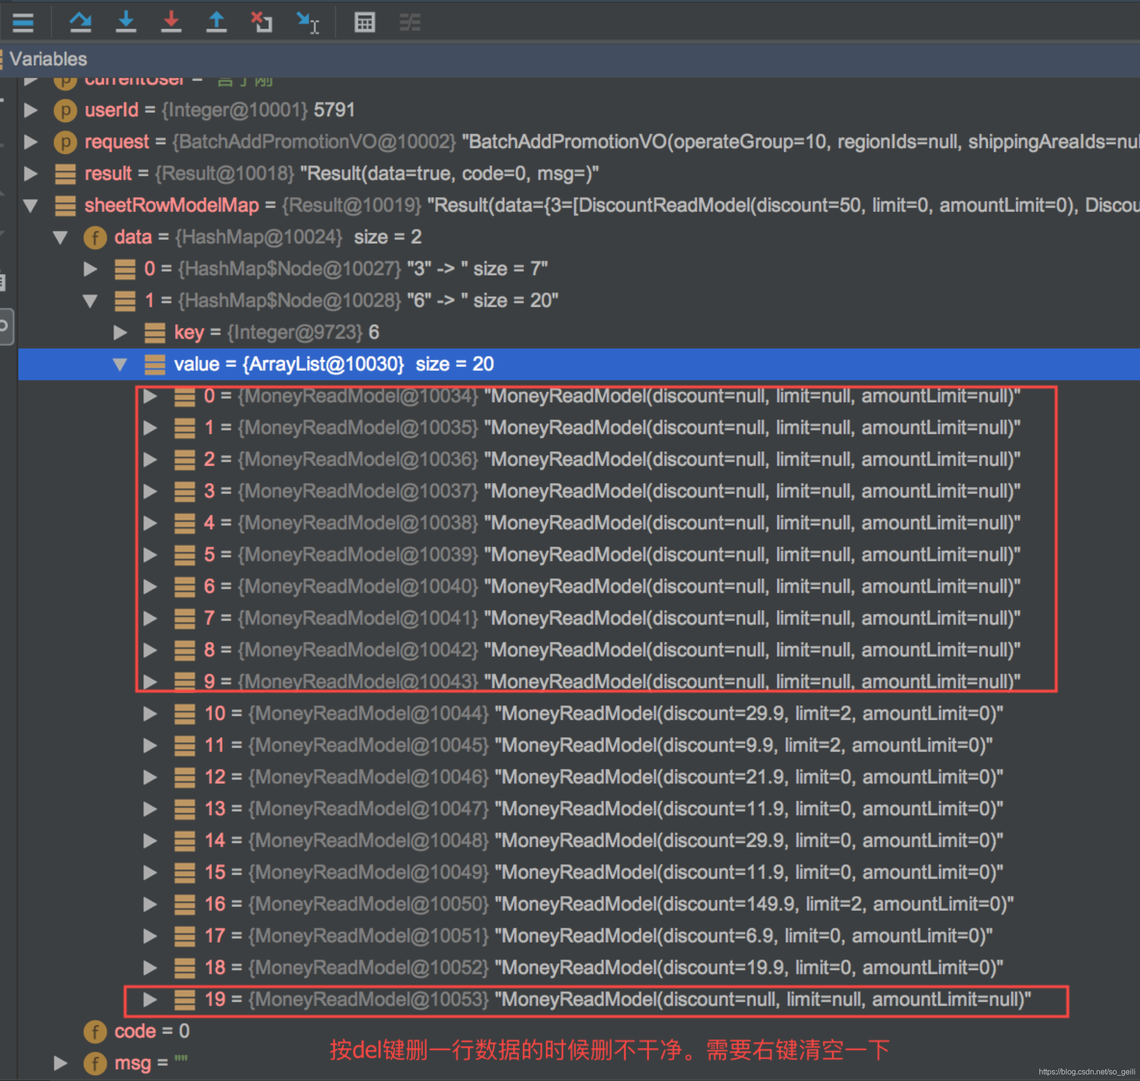Click the sheetRowModelMap variable icon

click(x=65, y=205)
